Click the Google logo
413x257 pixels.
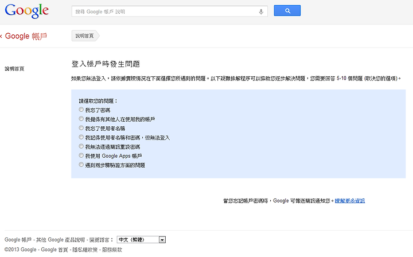(x=26, y=11)
